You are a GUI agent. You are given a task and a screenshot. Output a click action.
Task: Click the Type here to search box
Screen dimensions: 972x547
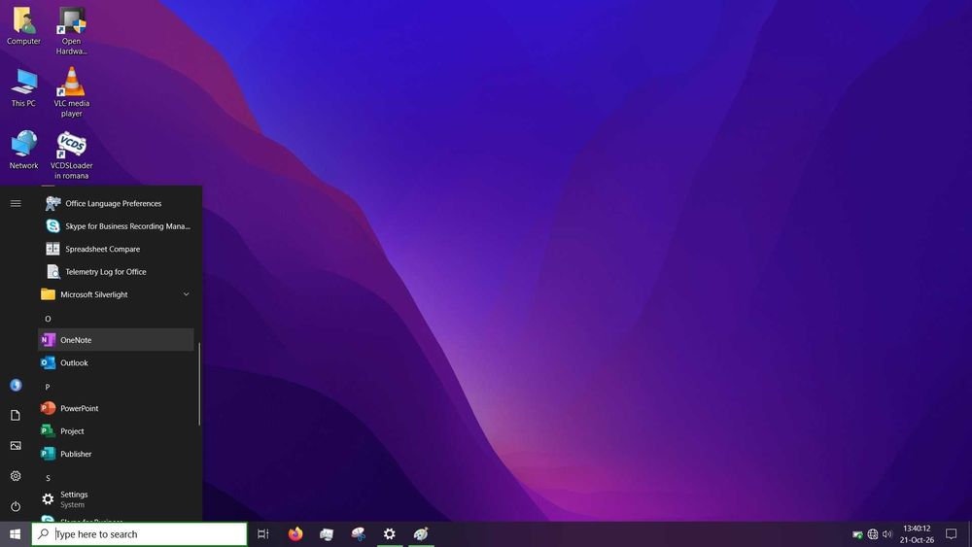pyautogui.click(x=139, y=534)
